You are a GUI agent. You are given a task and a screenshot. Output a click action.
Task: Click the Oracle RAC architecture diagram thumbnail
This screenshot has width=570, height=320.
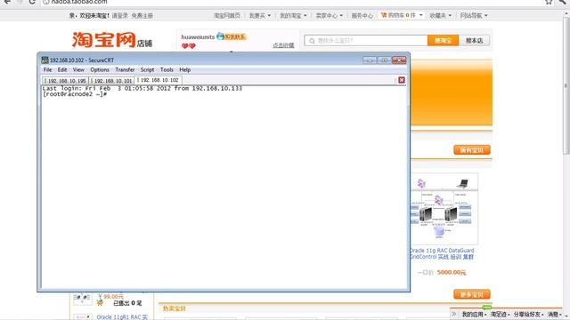click(x=444, y=209)
